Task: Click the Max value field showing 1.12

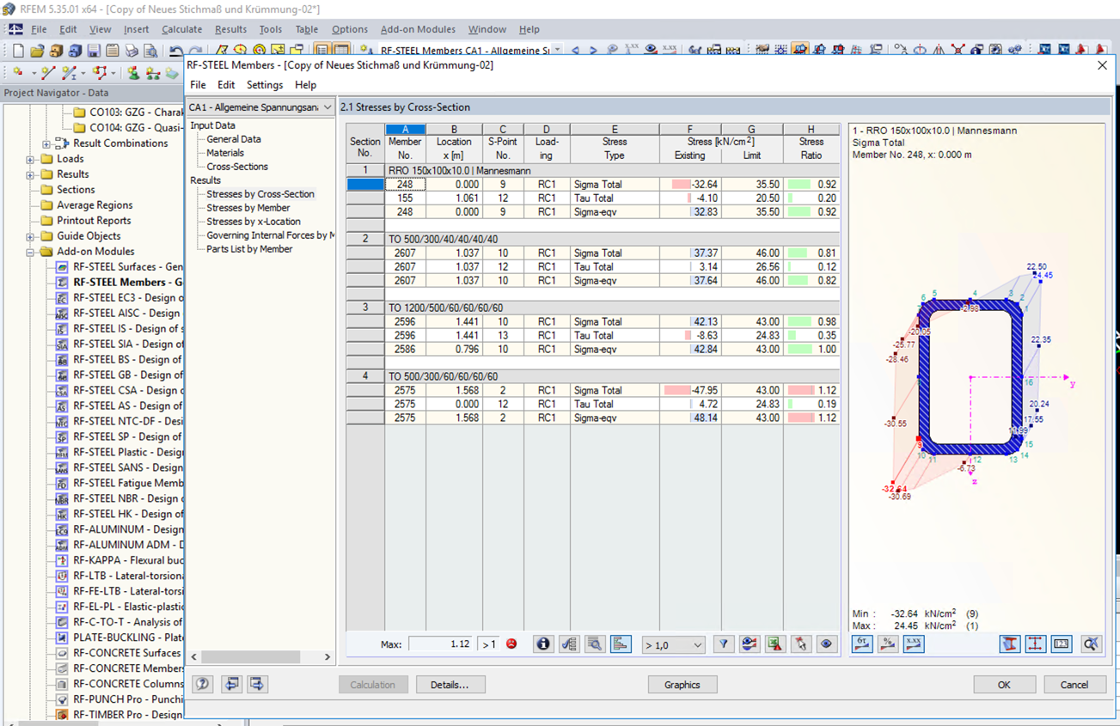Action: pos(441,644)
